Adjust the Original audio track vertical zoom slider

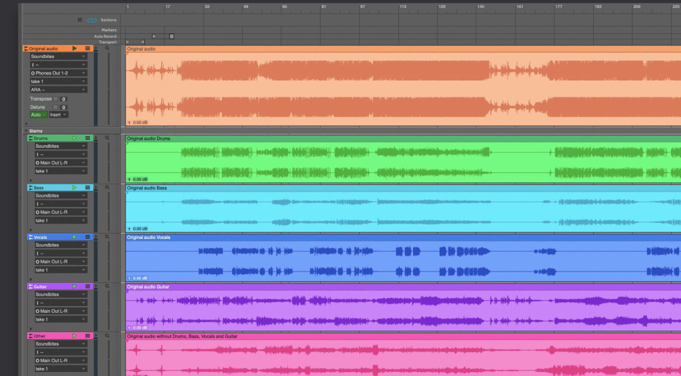point(109,87)
